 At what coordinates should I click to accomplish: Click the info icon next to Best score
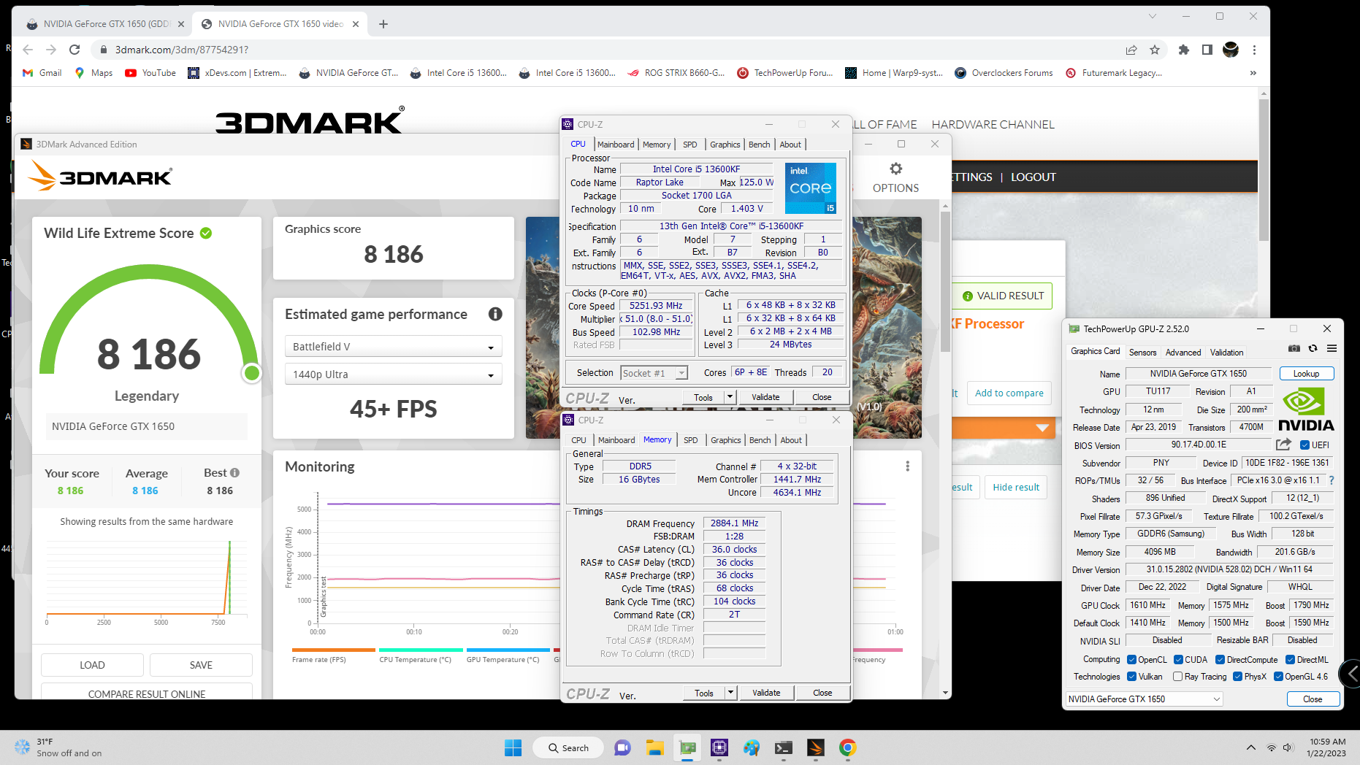point(235,473)
